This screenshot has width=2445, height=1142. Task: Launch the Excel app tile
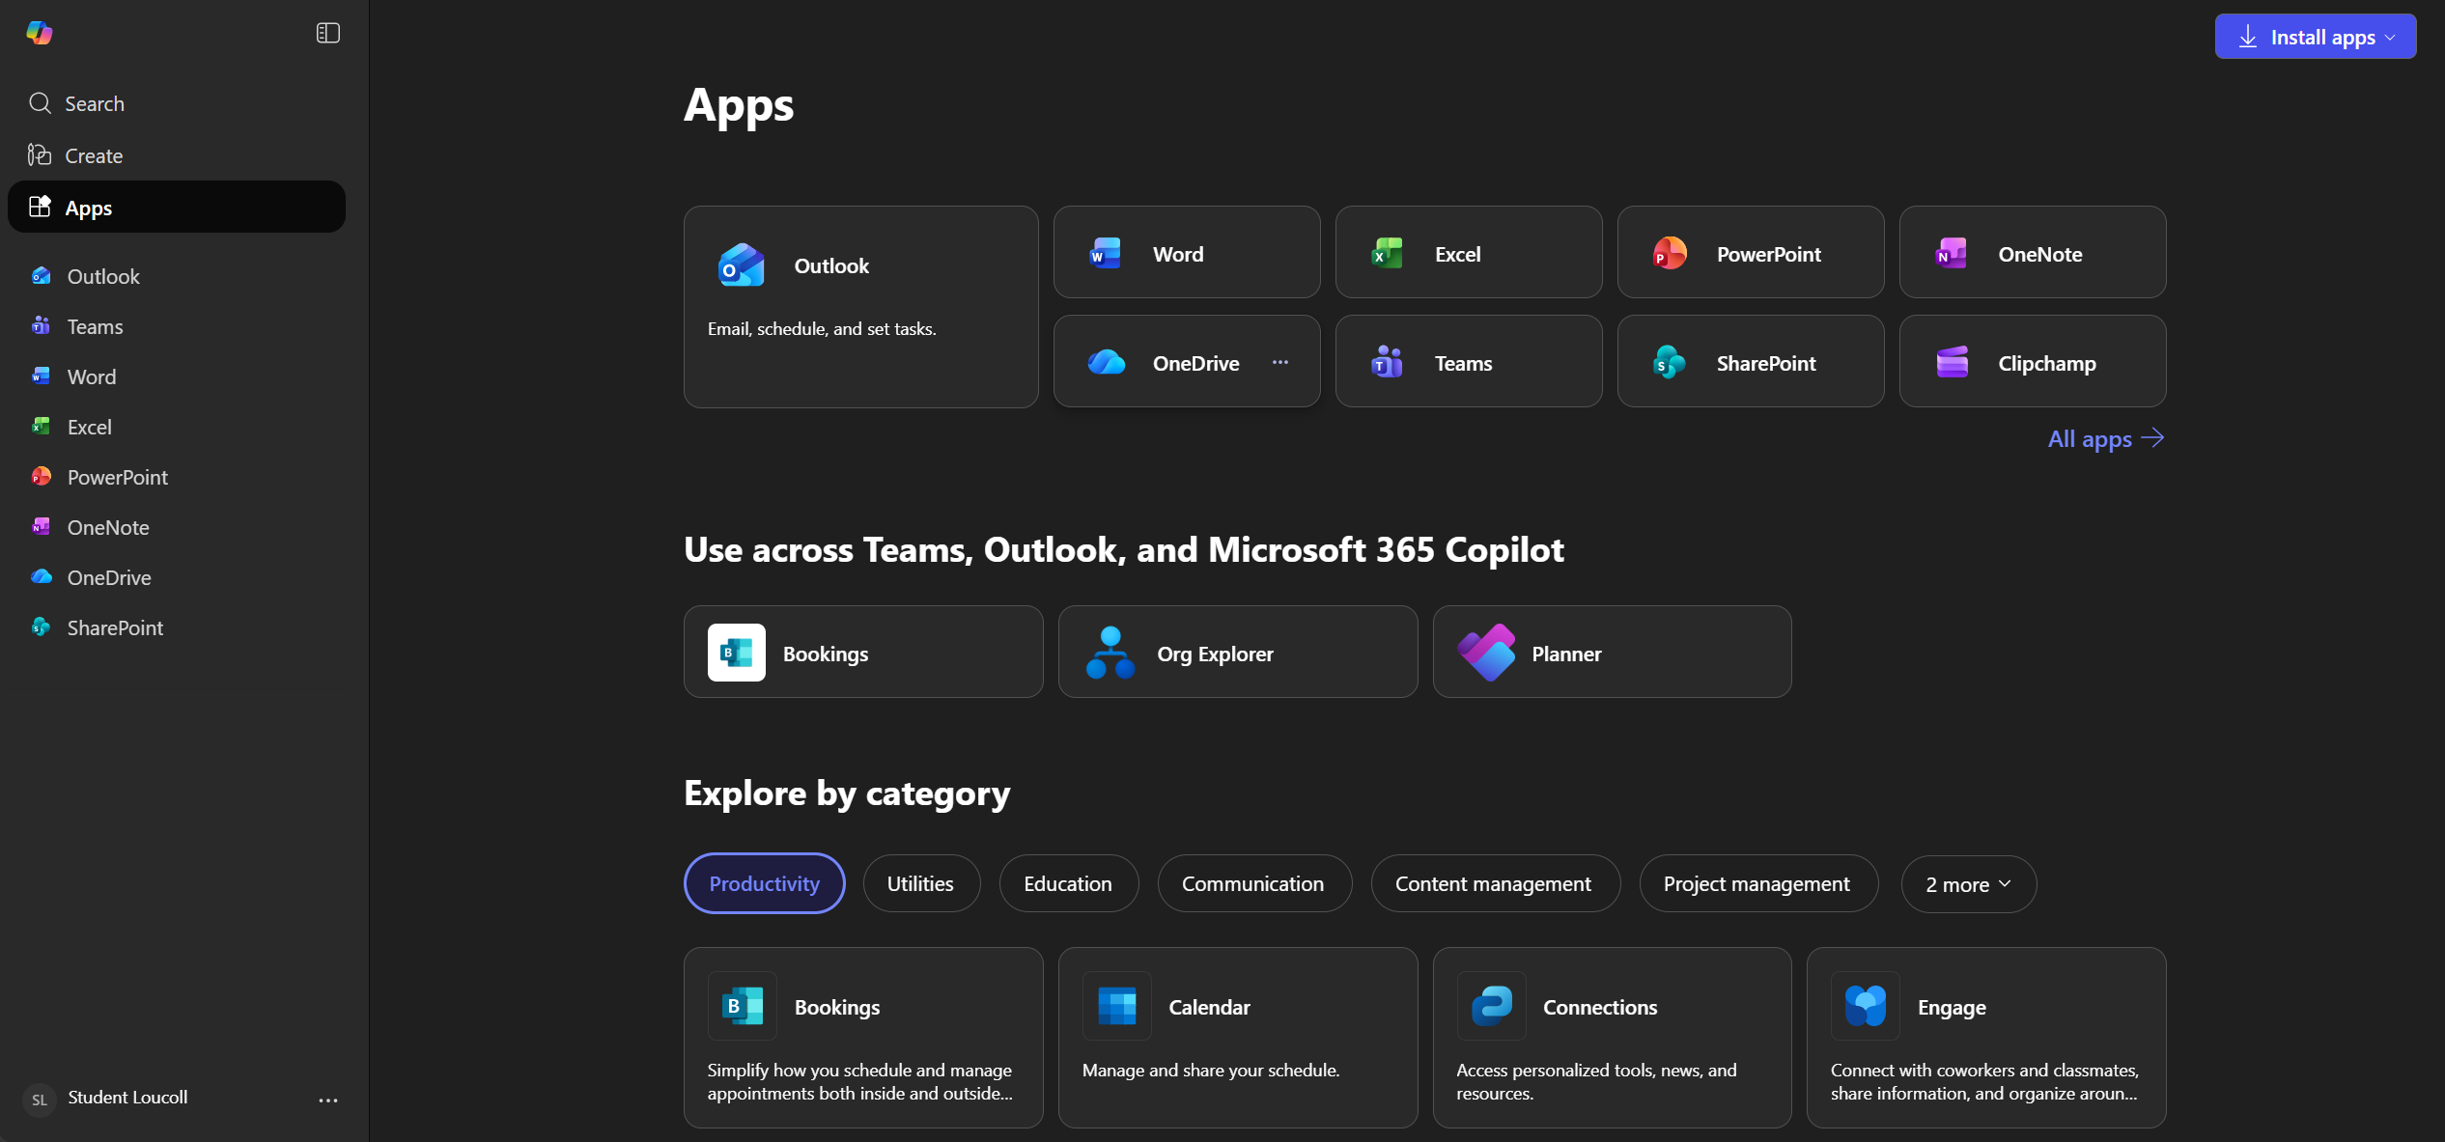coord(1469,252)
